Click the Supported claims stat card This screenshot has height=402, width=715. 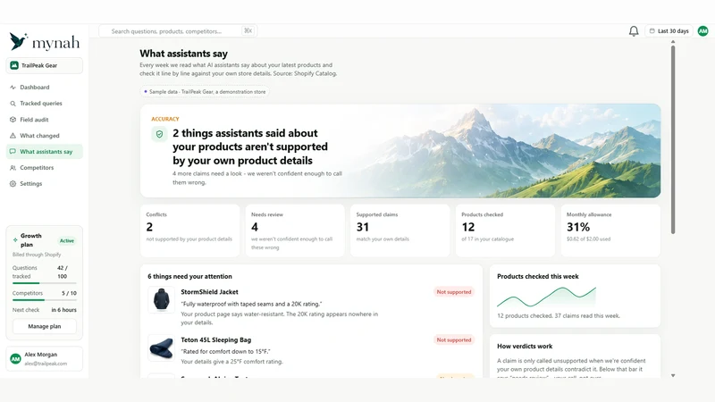400,230
